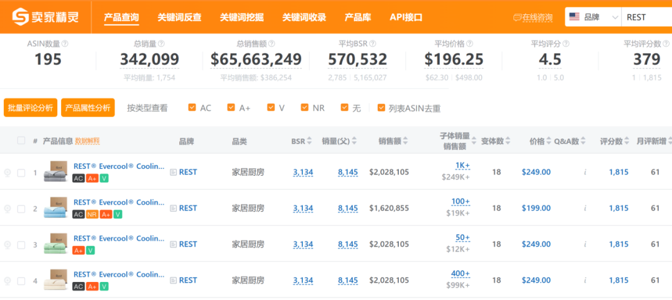Click the pin icon on row 1
672x300 pixels.
[7, 173]
